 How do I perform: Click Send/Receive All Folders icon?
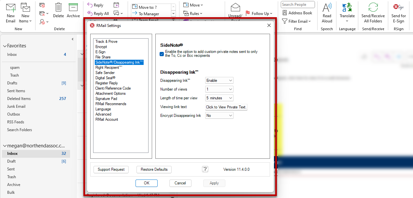click(x=373, y=8)
